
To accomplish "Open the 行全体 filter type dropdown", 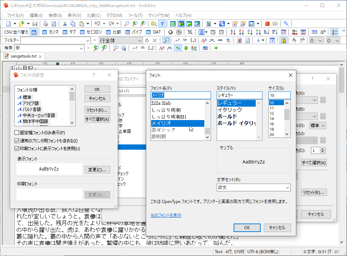I will pyautogui.click(x=140, y=41).
